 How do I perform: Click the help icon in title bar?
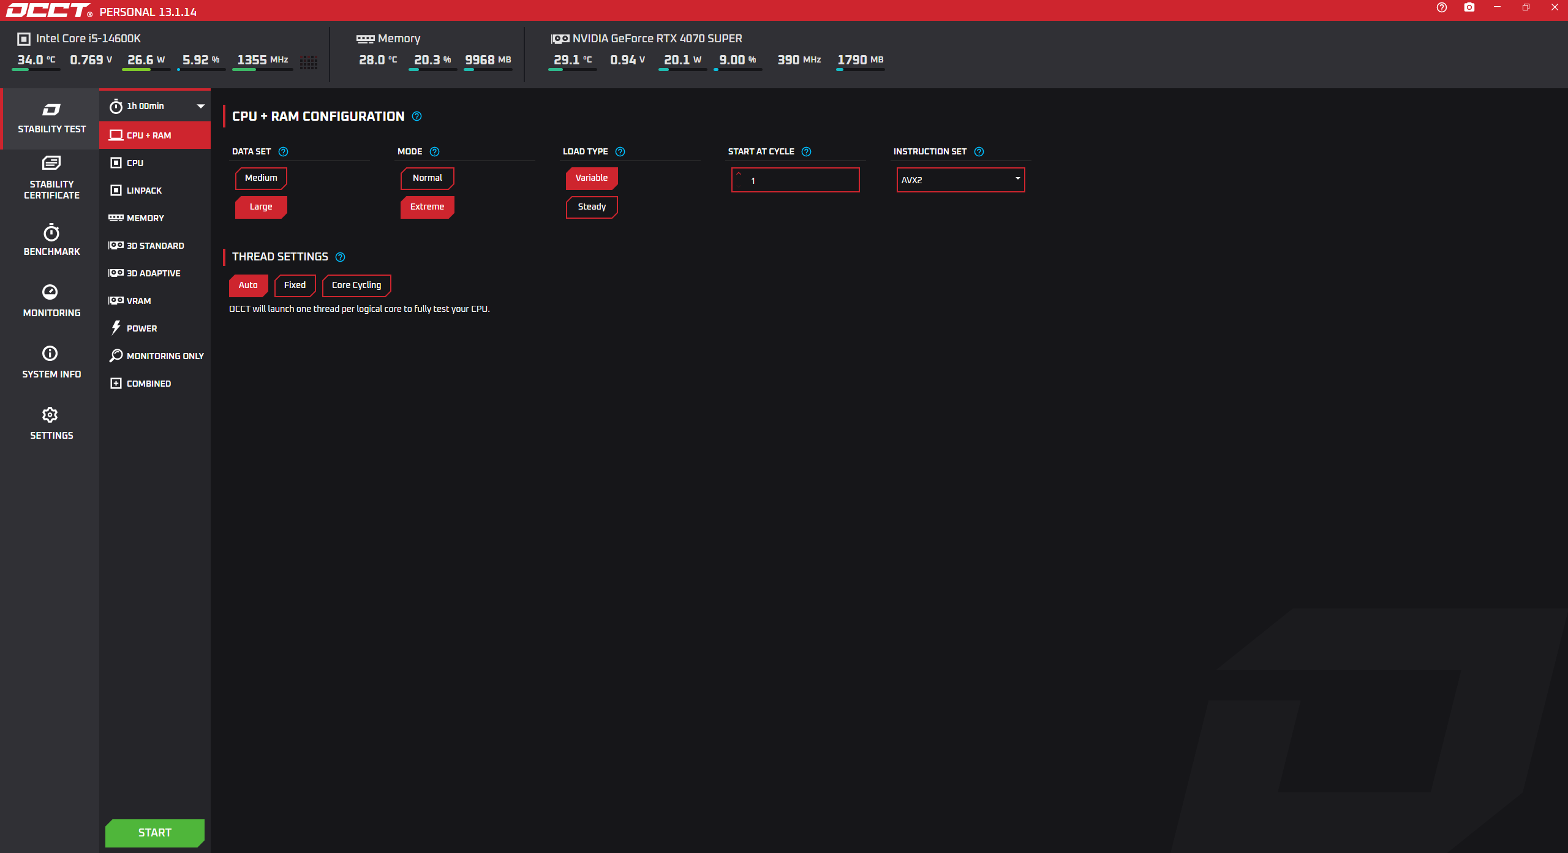1442,7
